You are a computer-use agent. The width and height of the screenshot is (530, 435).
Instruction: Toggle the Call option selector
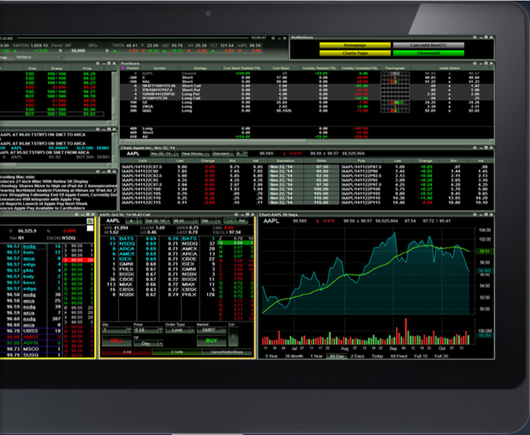(228, 221)
